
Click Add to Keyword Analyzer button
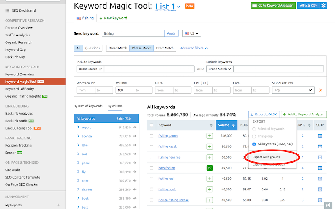[304, 114]
